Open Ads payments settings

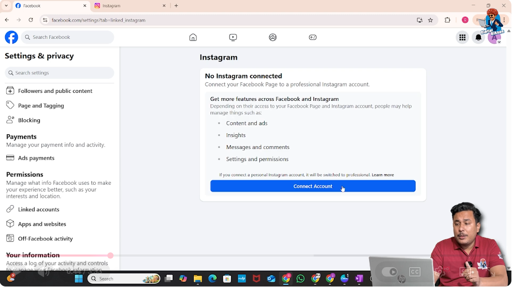click(59, 158)
